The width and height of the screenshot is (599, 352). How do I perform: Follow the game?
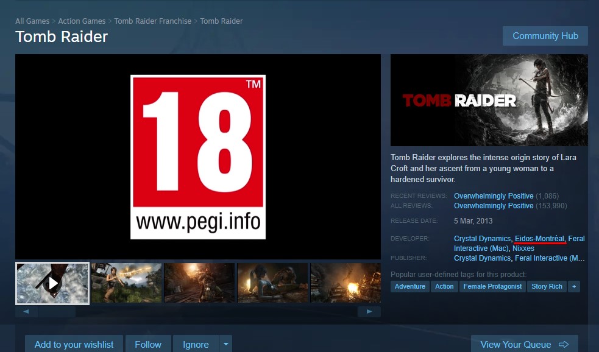click(148, 344)
